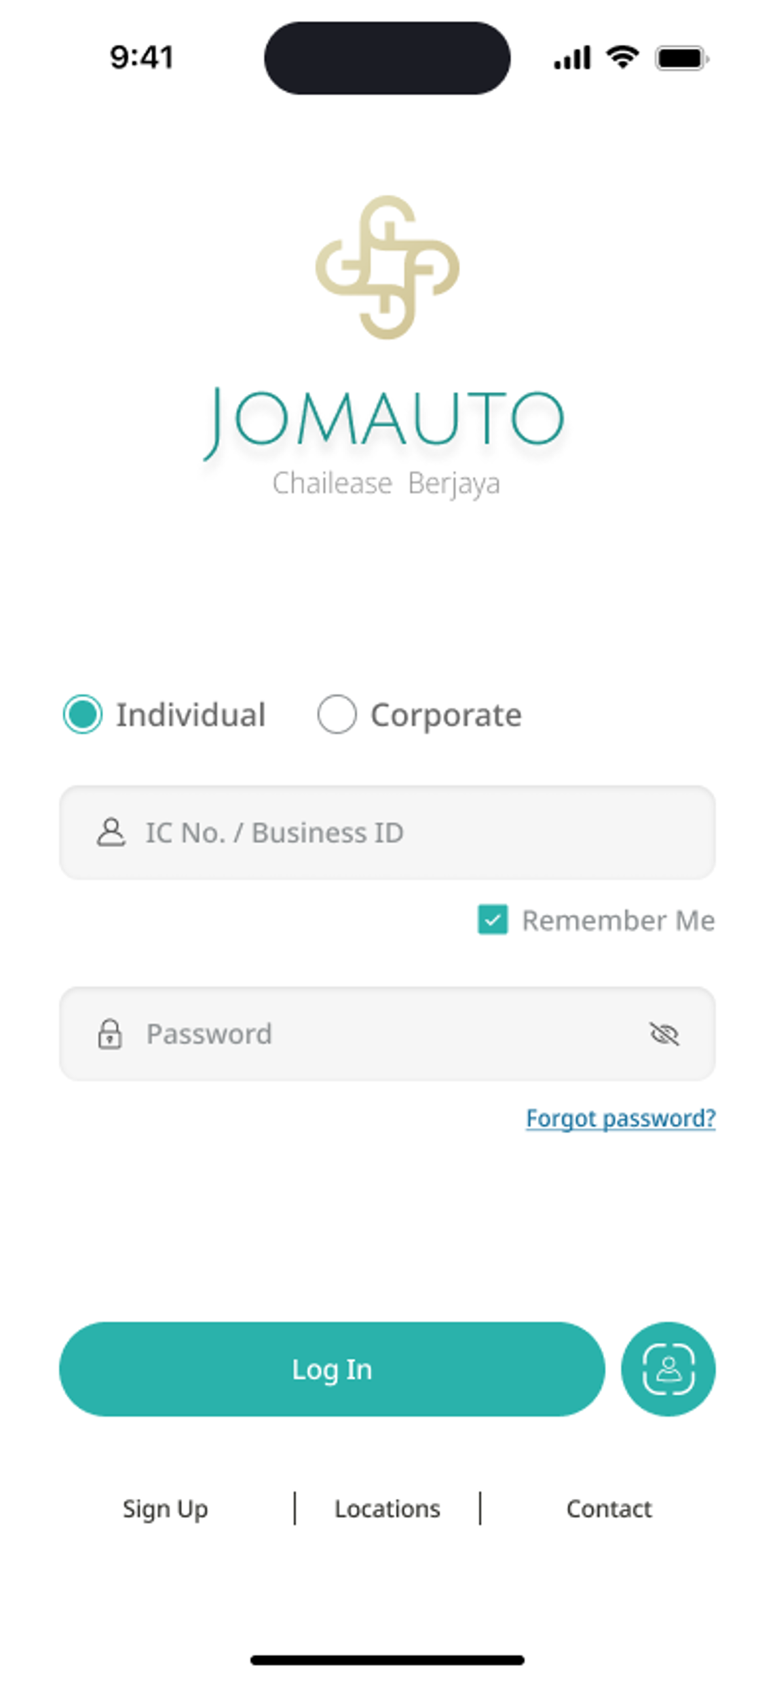Tap the Wi-Fi status icon
The image size is (775, 1681).
click(x=622, y=57)
